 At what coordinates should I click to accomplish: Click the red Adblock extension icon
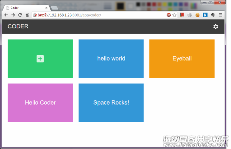click(x=169, y=15)
